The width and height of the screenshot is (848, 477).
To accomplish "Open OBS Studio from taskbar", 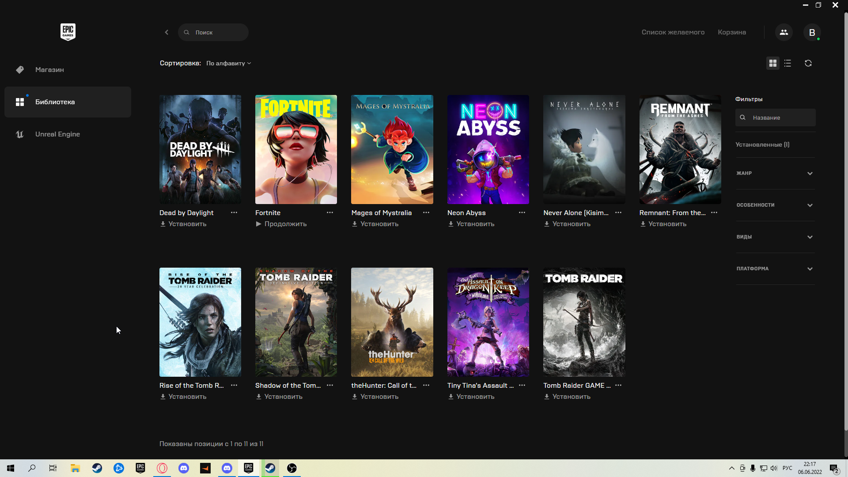I will coord(292,468).
